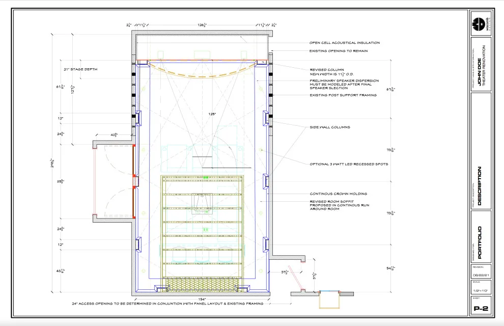Viewport: 504px width, 326px height.
Task: Select the 'Revised room soffit' note
Action: pos(340,205)
